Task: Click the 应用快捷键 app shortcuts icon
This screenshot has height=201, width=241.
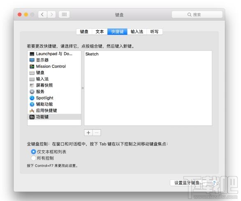Action: coord(32,110)
